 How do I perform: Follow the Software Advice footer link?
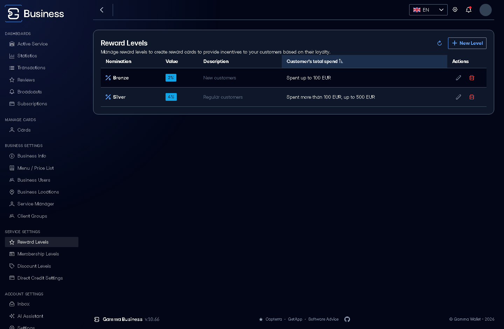coord(323,319)
